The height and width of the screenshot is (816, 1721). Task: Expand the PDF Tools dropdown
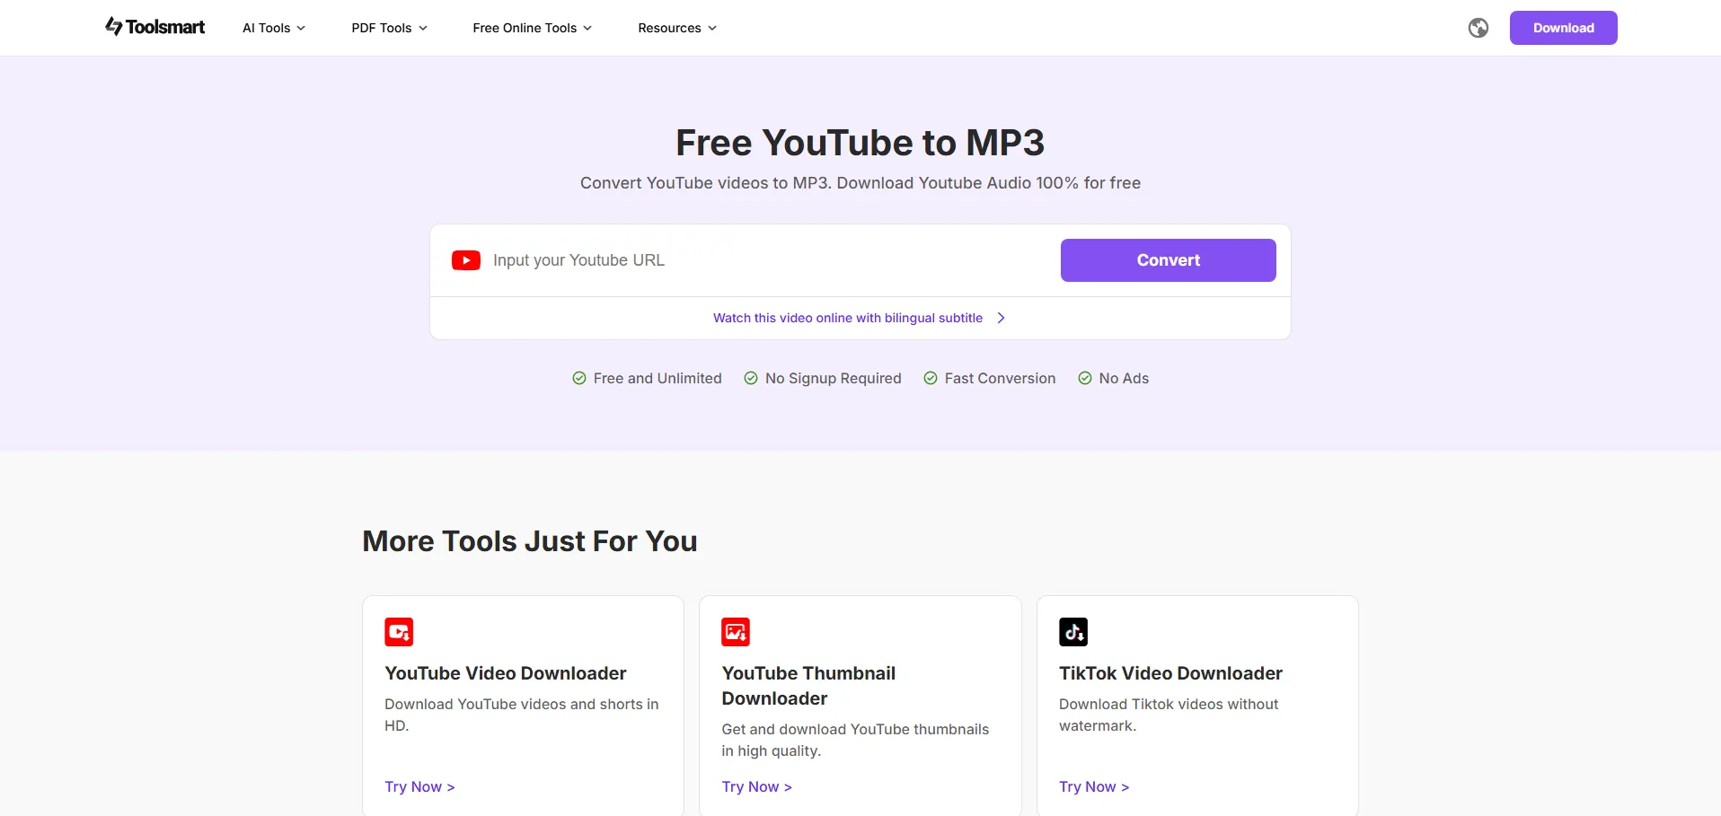pos(389,28)
